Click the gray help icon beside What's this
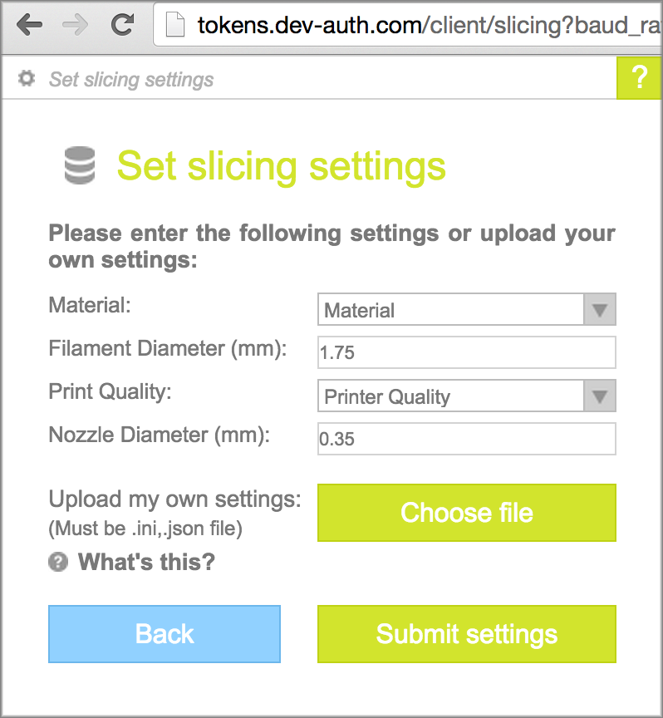The image size is (663, 718). click(x=57, y=563)
